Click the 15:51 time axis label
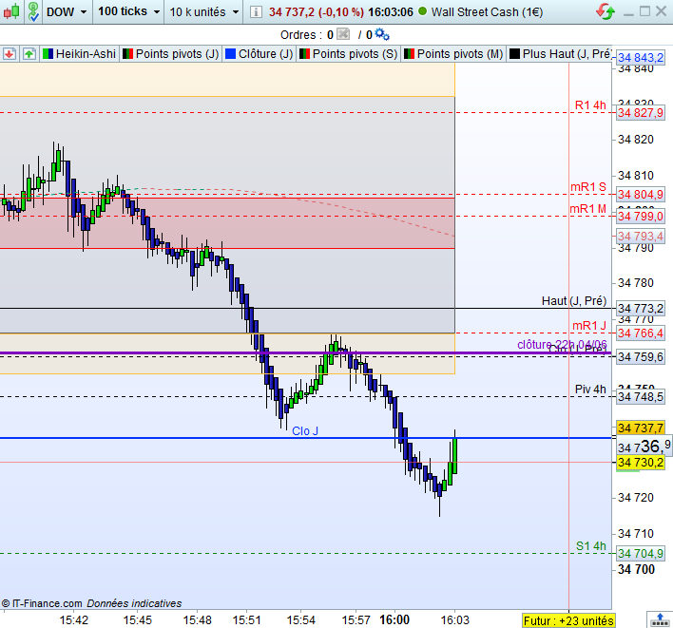The image size is (673, 628). click(246, 620)
